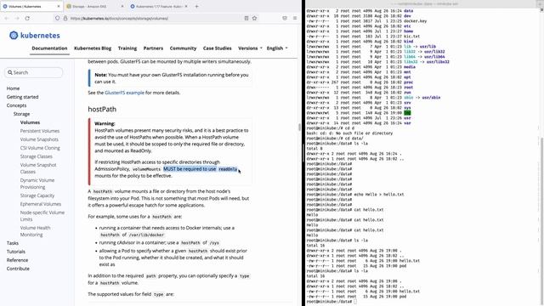Switch to Kubernetes 1.17 Feature tab
Viewport: 544px width, 306px height.
pyautogui.click(x=159, y=6)
